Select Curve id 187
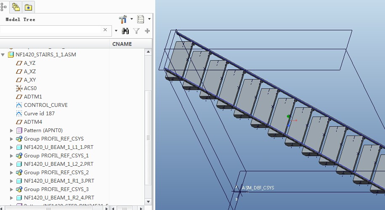The image size is (385, 210). 39,114
